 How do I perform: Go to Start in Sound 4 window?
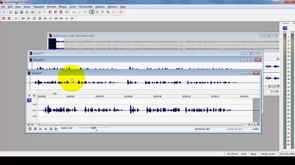click(41, 129)
